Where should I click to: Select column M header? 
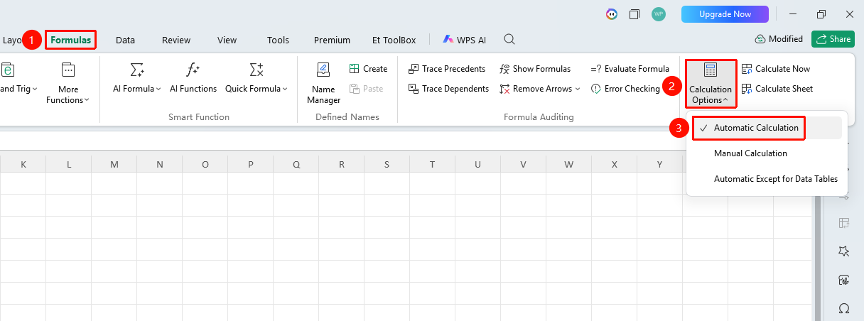114,164
